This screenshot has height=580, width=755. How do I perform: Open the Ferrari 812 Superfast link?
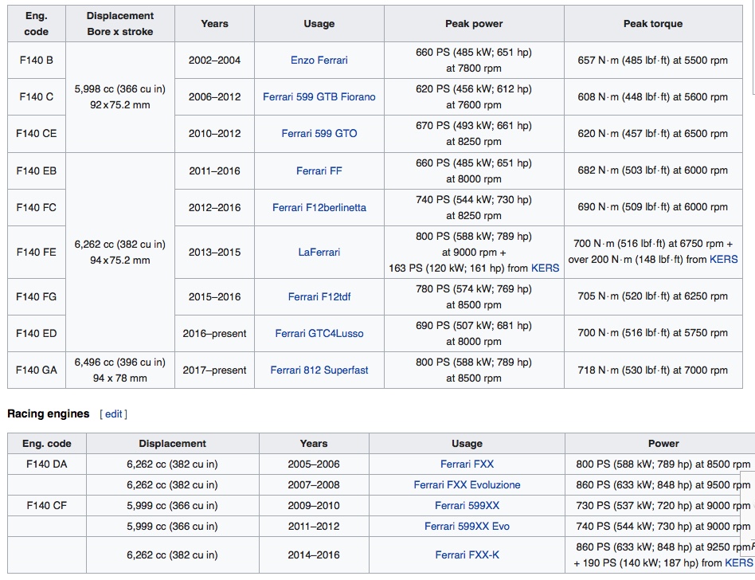coord(319,370)
